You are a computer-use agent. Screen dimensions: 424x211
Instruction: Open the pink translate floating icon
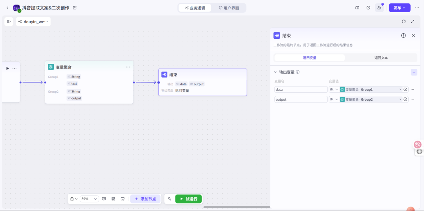click(x=418, y=144)
